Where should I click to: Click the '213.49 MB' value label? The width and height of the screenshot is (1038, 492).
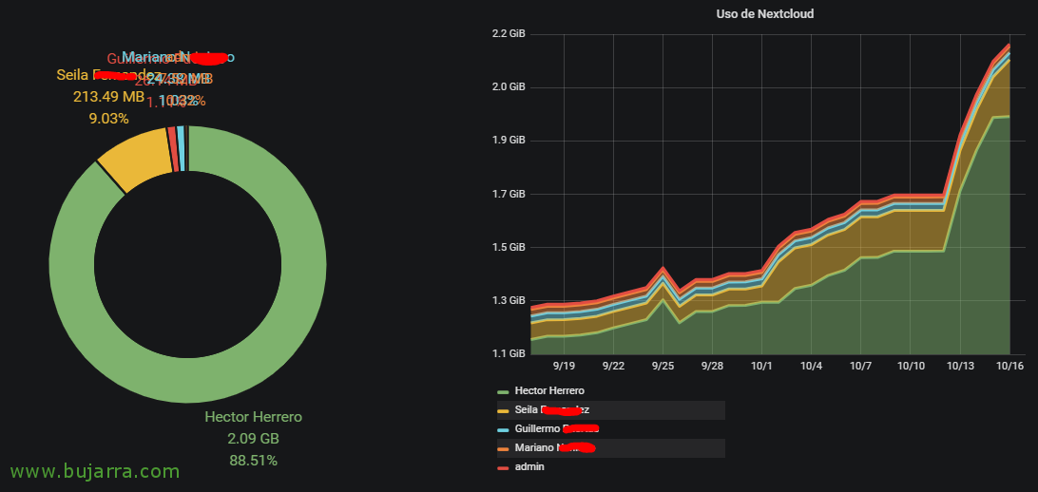point(108,97)
